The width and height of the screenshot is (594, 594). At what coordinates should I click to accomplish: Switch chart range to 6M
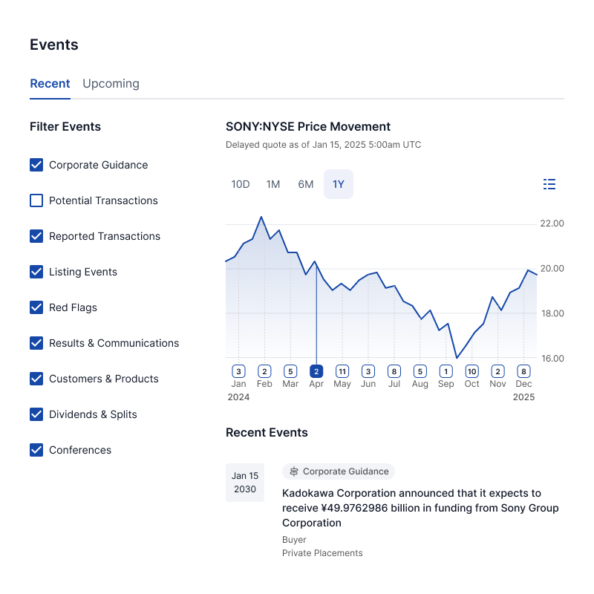click(x=306, y=184)
